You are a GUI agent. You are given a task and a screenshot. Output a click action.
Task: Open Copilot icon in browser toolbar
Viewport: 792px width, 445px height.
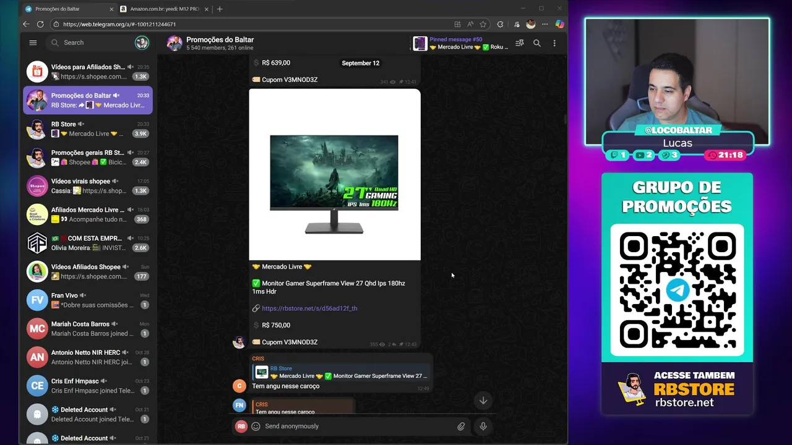pyautogui.click(x=559, y=24)
